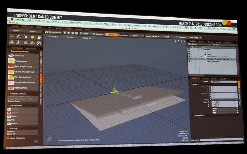Click the double-arrow expand button in left panel

point(36,141)
